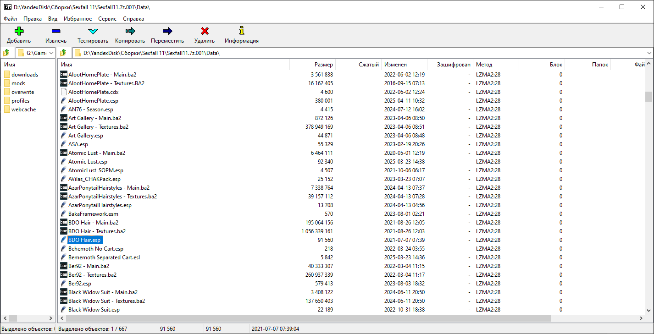
Task: Go up one folder in left panel
Action: coord(6,53)
